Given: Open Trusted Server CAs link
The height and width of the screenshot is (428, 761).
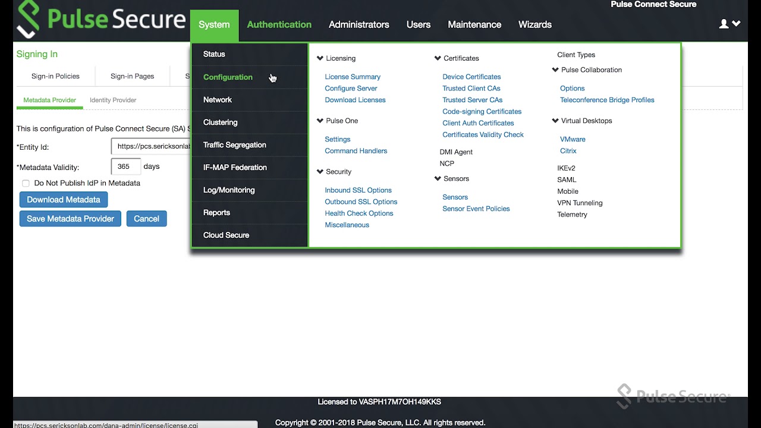Looking at the screenshot, I should tap(472, 100).
